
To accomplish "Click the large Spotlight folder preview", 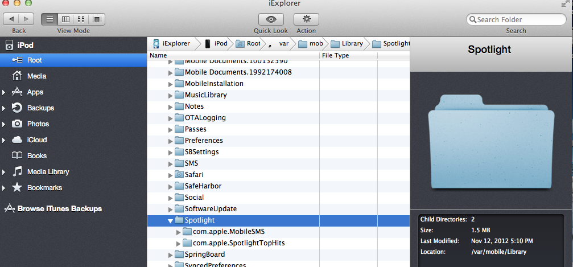I will click(x=491, y=142).
